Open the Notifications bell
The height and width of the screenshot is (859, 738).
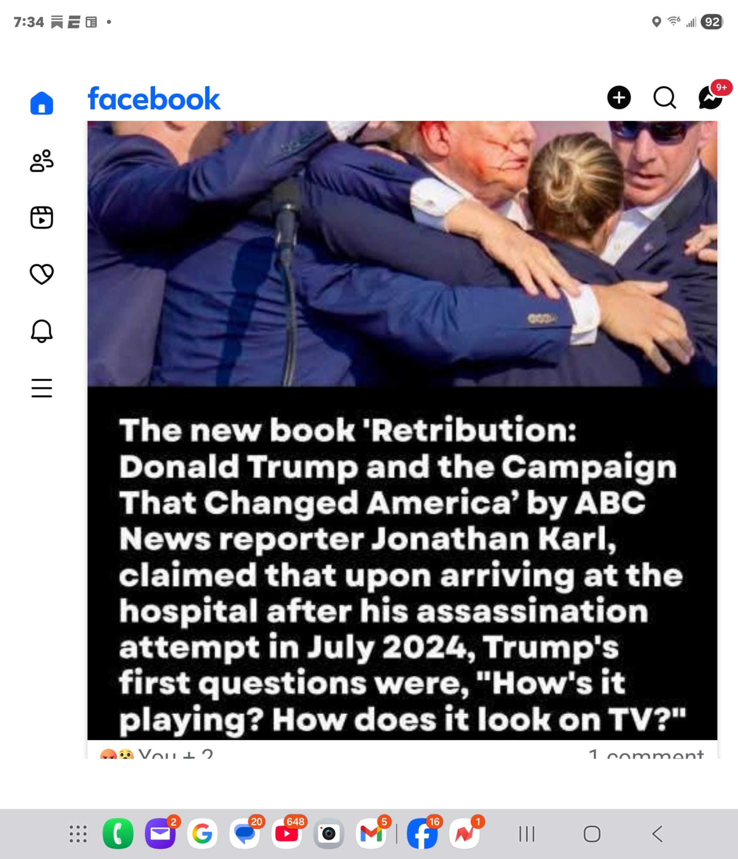click(42, 331)
